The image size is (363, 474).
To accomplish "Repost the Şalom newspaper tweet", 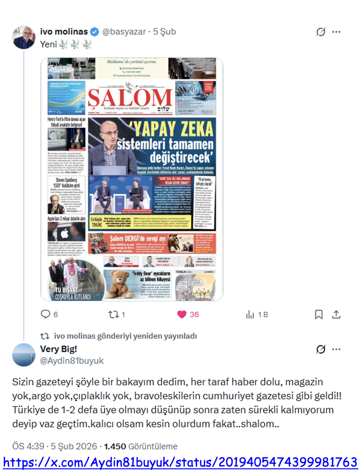I will (x=114, y=315).
